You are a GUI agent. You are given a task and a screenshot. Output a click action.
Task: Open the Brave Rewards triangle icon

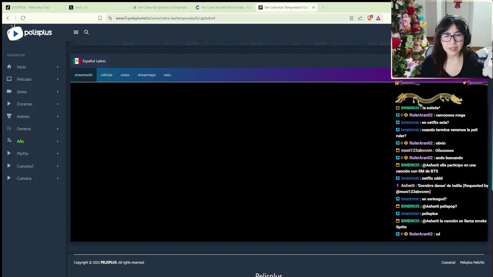pos(378,18)
